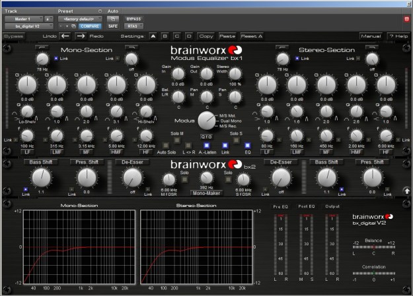Click the Stereo-Section low-pass filter shape icon
413x296 pixels.
(372, 47)
